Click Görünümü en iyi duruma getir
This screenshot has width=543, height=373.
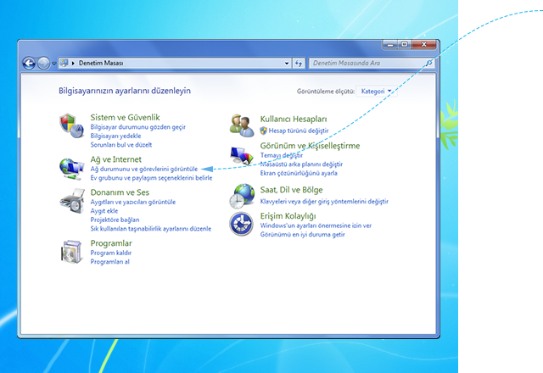[x=303, y=235]
